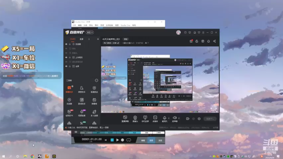The width and height of the screenshot is (283, 159).
Task: Open the skin shirt icon in the title bar
Action: tap(199, 33)
